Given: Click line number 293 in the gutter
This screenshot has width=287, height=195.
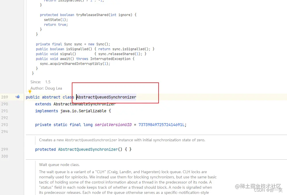Looking at the screenshot, I should pyautogui.click(x=5, y=125).
